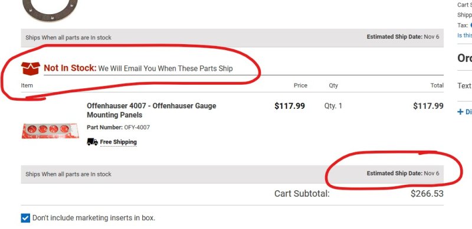Click the red Not In Stock box icon

pos(31,68)
